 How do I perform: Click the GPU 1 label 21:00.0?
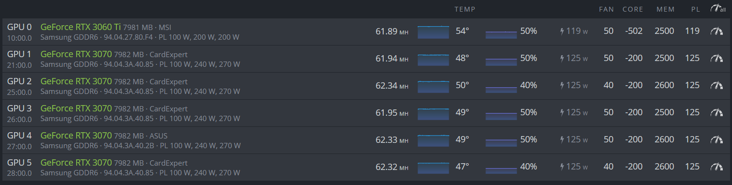pos(19,65)
